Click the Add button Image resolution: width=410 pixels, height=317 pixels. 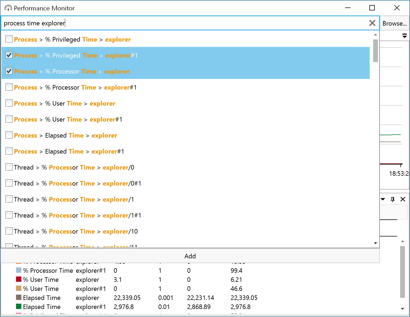point(190,256)
